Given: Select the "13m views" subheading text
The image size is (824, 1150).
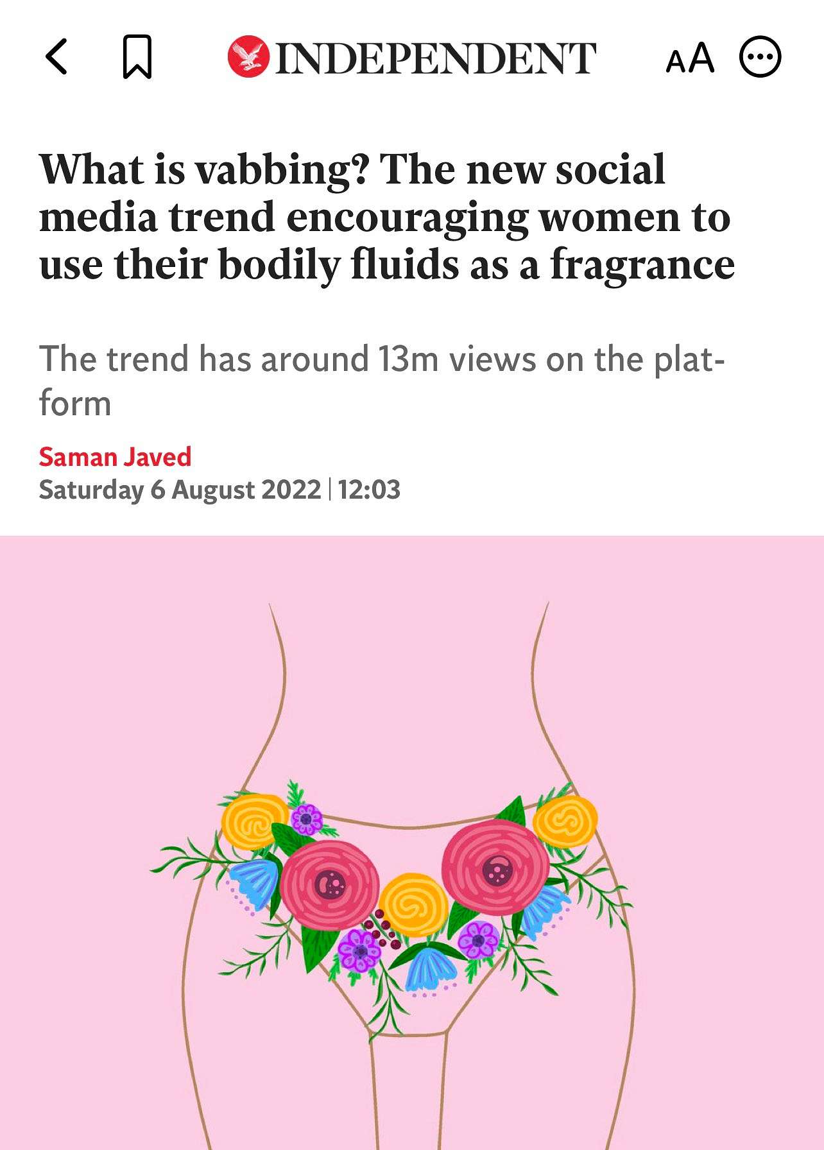Looking at the screenshot, I should point(456,359).
